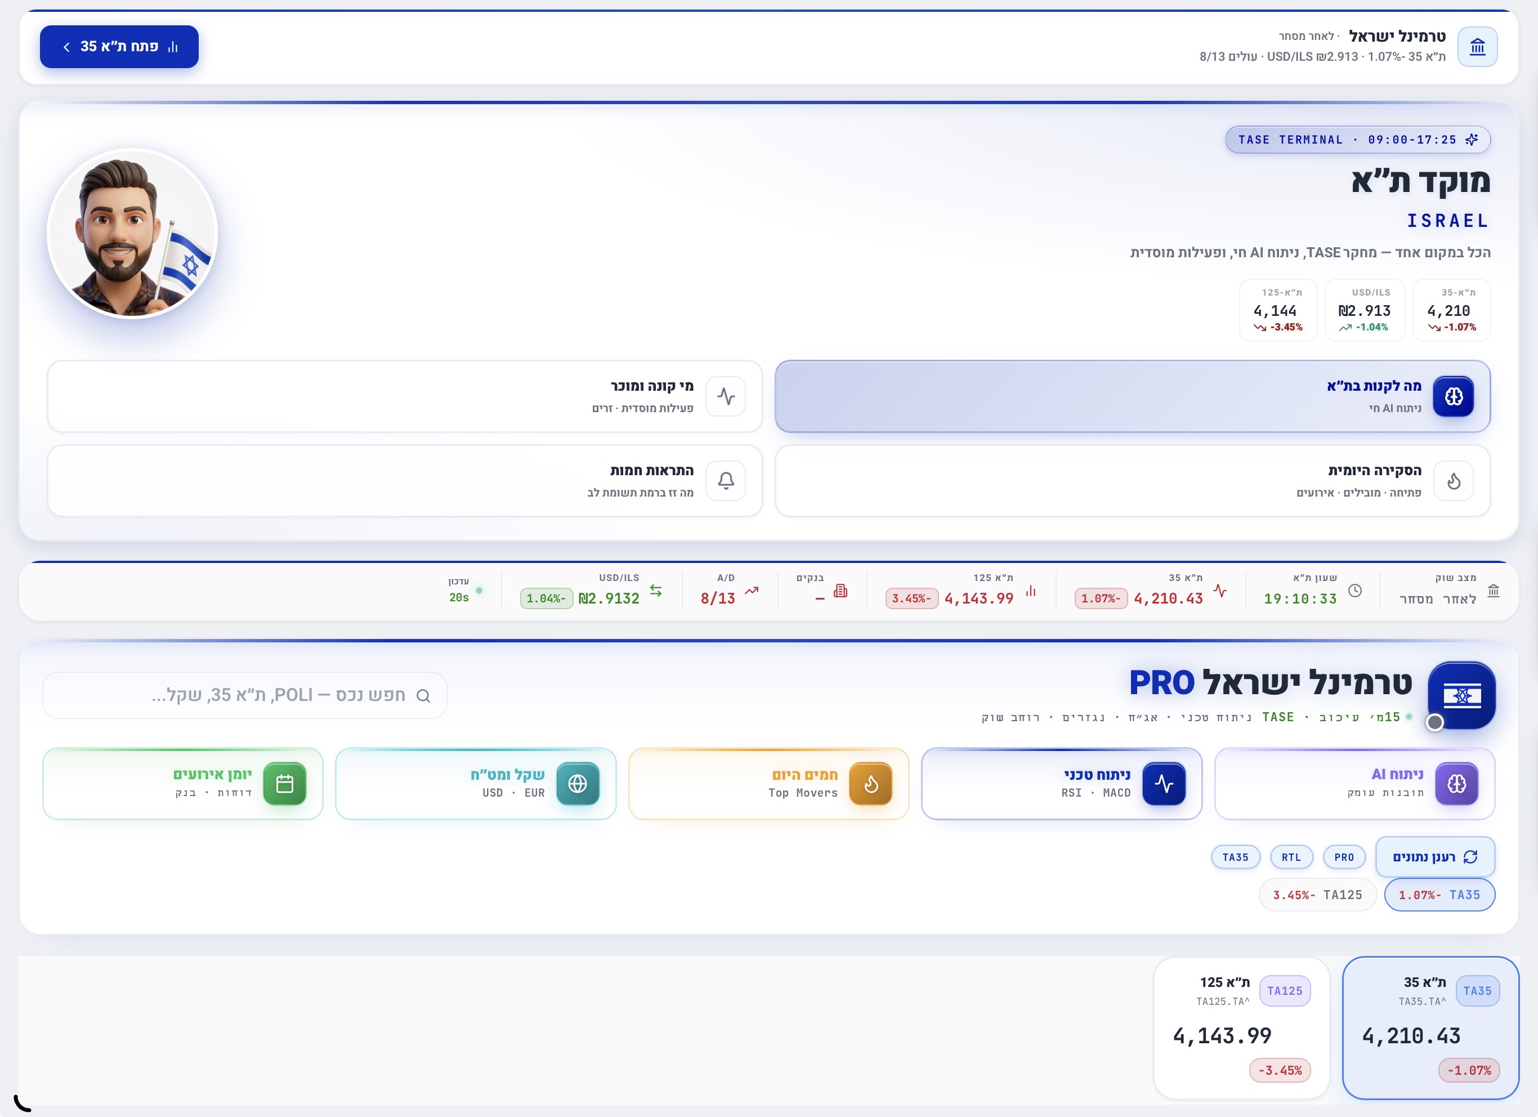This screenshot has height=1117, width=1538.
Task: Click the trending arrow icon next to 8/13
Action: pos(752,591)
